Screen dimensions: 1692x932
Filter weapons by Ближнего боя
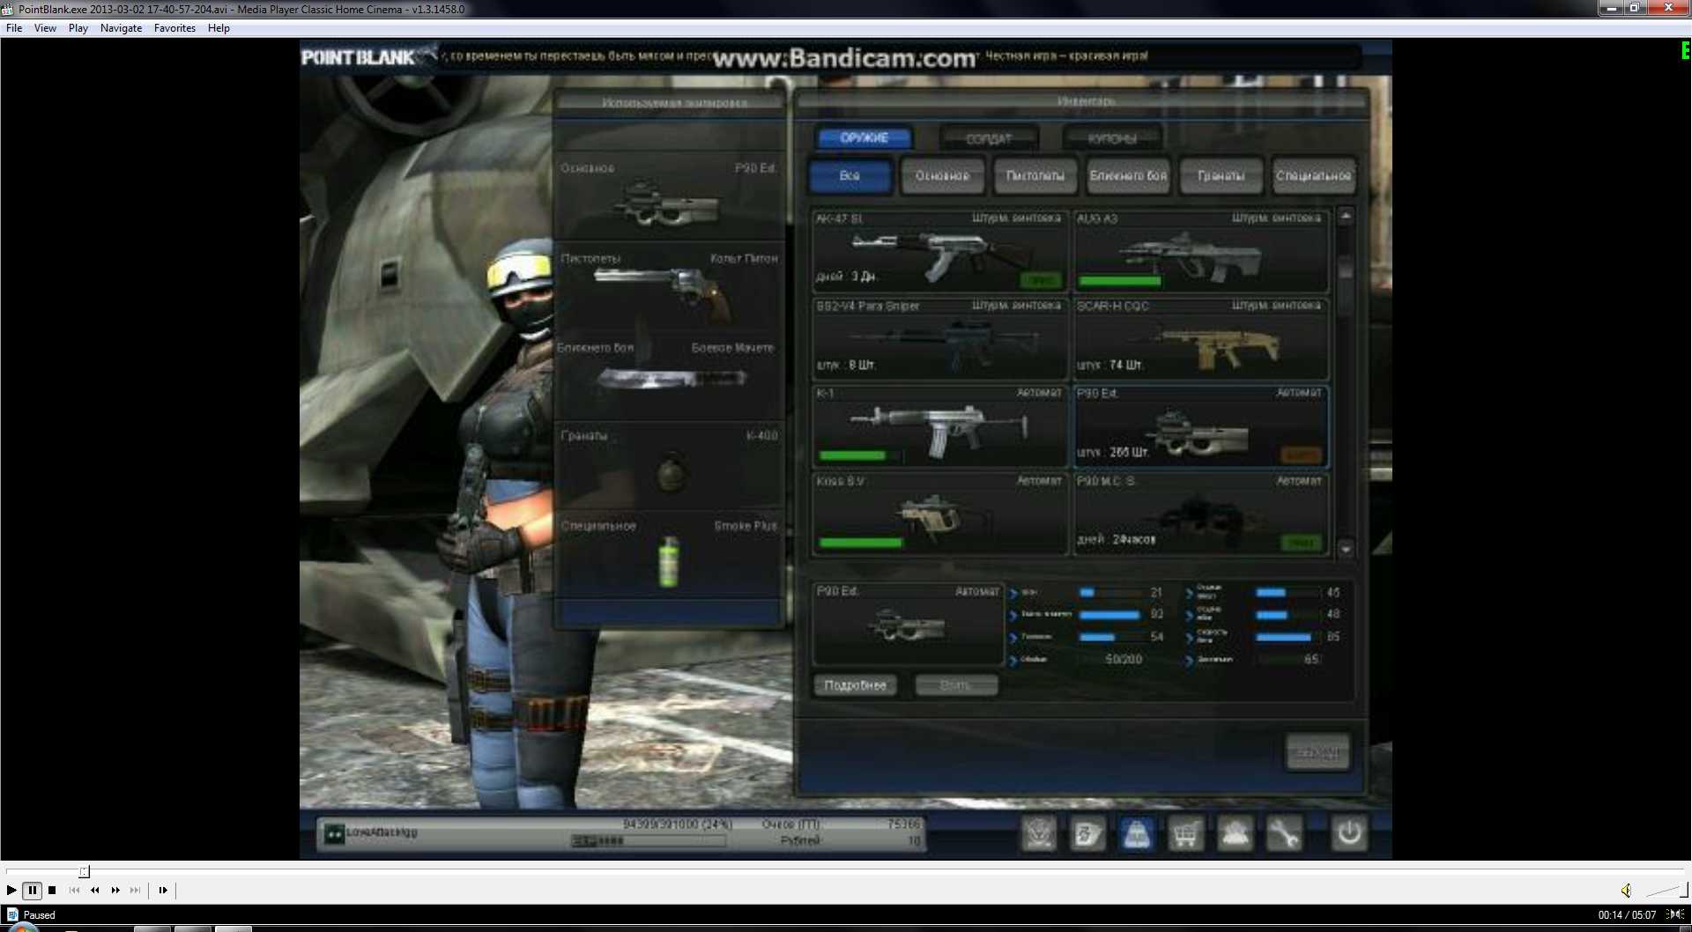(1128, 175)
